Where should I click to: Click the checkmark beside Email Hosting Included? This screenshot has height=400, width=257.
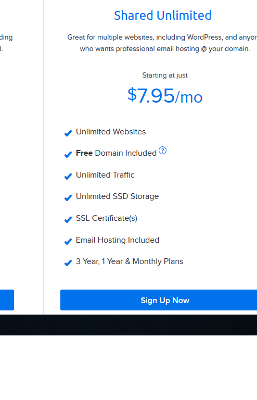click(68, 242)
